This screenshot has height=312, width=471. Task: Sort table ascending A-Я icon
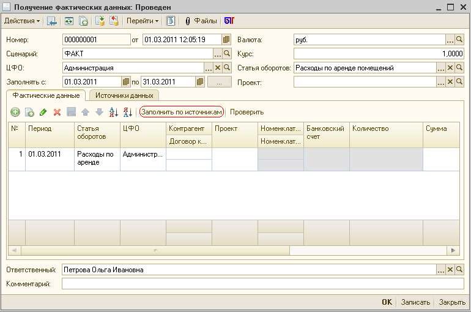(x=114, y=113)
